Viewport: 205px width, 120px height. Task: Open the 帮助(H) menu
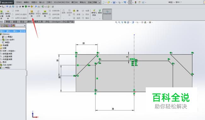[83, 2]
